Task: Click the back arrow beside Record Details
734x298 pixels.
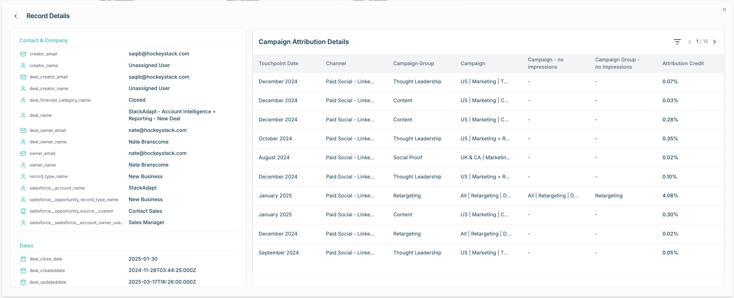Action: [x=16, y=16]
